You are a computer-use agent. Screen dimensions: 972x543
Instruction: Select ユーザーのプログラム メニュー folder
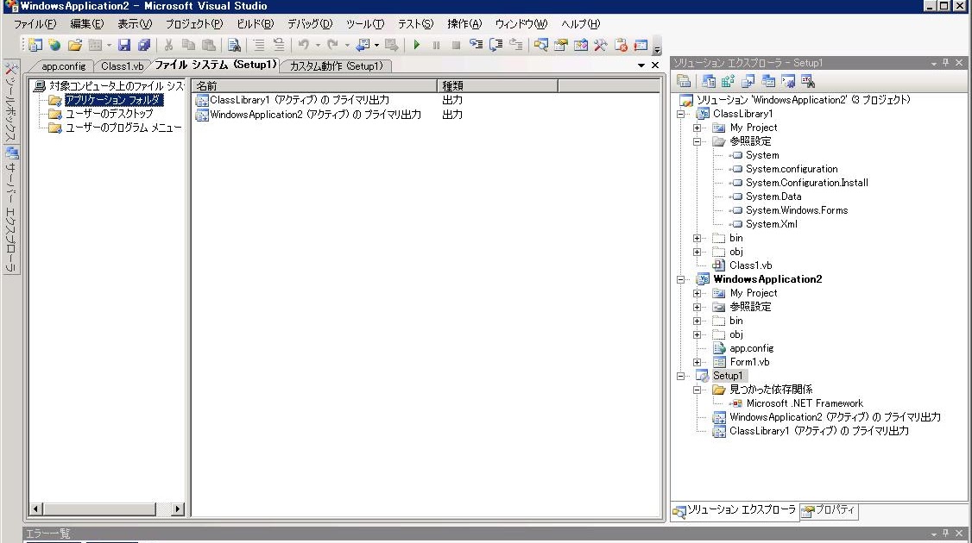coord(123,128)
